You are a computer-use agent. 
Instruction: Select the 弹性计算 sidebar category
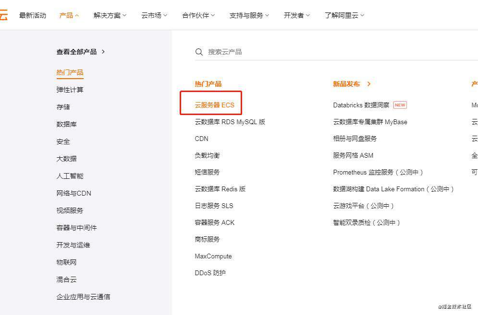point(70,90)
